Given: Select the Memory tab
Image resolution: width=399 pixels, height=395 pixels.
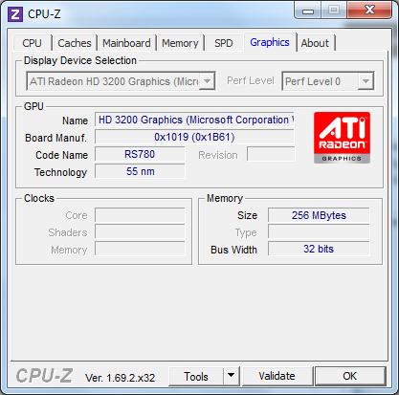Looking at the screenshot, I should tap(180, 43).
